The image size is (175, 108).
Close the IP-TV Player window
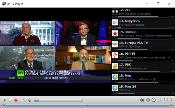(169, 4)
